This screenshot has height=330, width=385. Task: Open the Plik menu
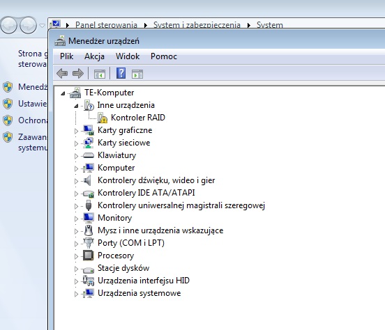click(66, 56)
